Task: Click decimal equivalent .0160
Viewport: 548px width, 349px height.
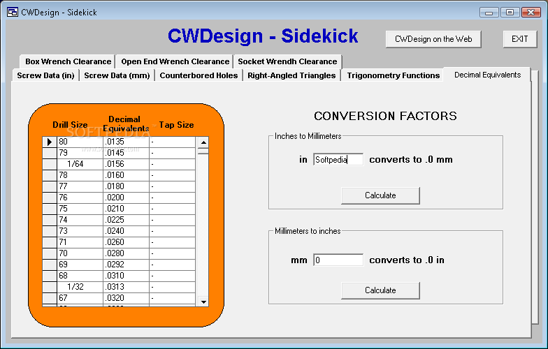Action: [126, 175]
